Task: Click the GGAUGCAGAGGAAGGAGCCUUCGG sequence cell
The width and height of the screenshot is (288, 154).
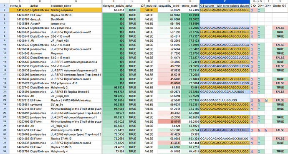Action: click(x=225, y=139)
